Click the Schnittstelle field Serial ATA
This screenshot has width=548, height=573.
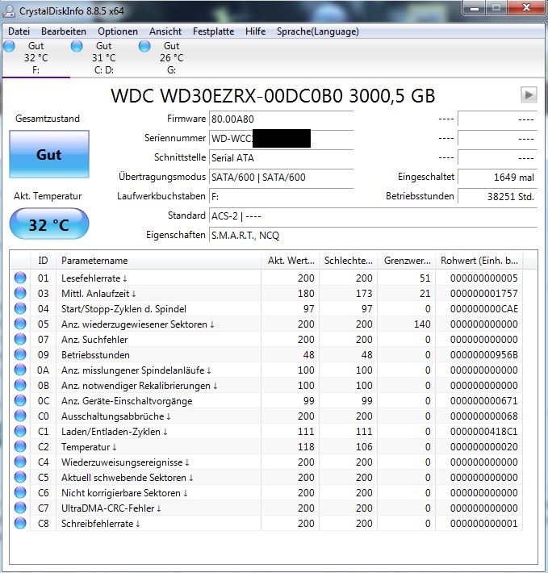click(x=282, y=158)
